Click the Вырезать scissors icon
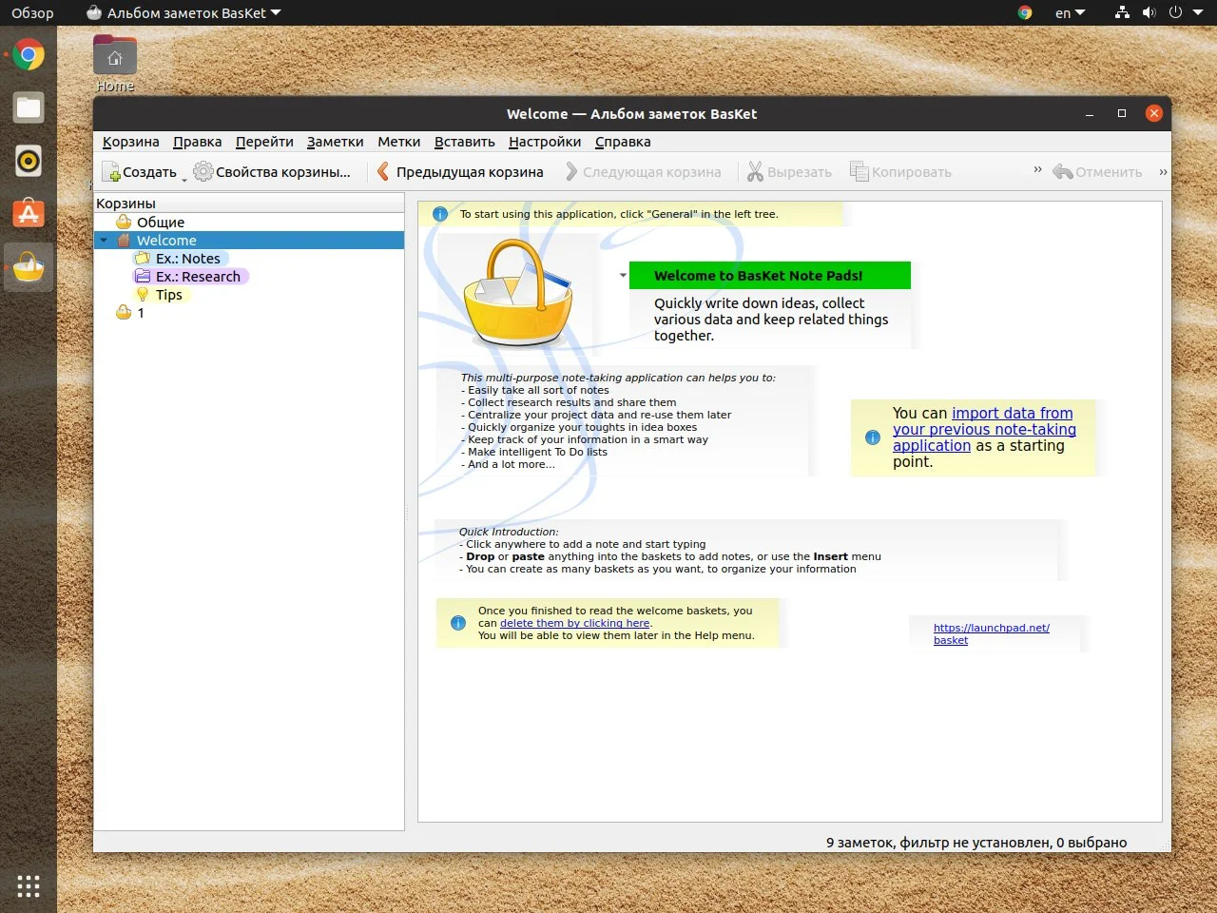 tap(755, 172)
